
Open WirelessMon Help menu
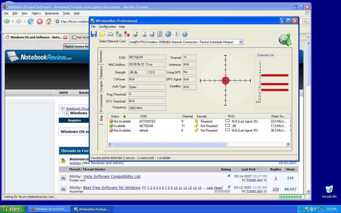click(122, 27)
